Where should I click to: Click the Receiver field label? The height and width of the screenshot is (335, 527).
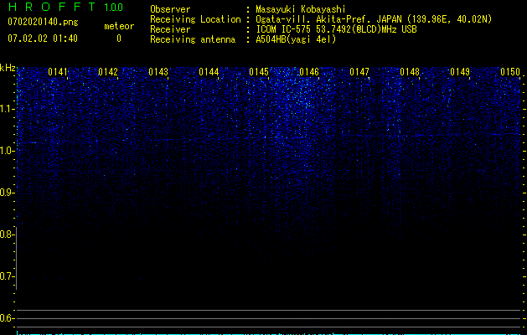[x=170, y=29]
